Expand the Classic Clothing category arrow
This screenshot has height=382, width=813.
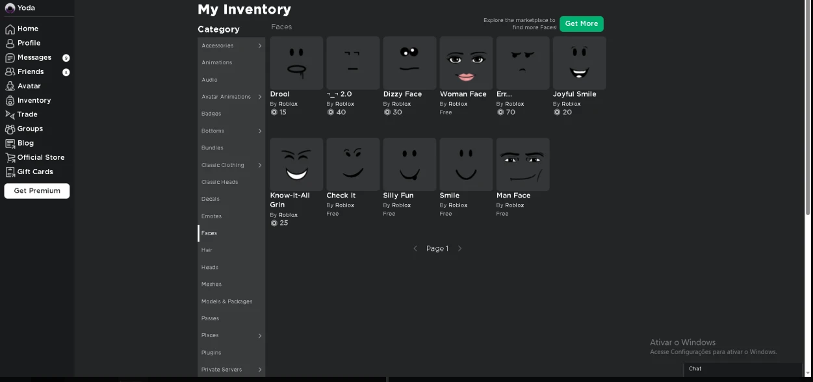(x=260, y=165)
